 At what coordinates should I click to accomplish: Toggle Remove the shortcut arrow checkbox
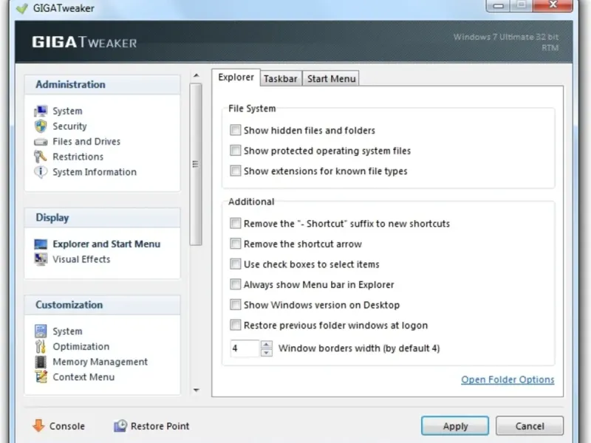236,244
